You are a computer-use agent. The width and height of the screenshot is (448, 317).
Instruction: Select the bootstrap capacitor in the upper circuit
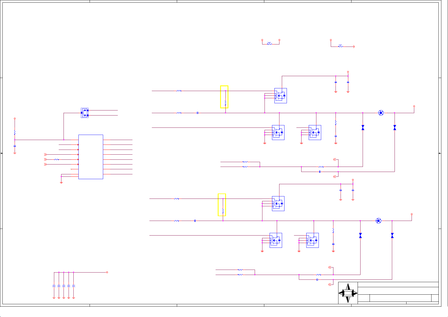coord(197,113)
